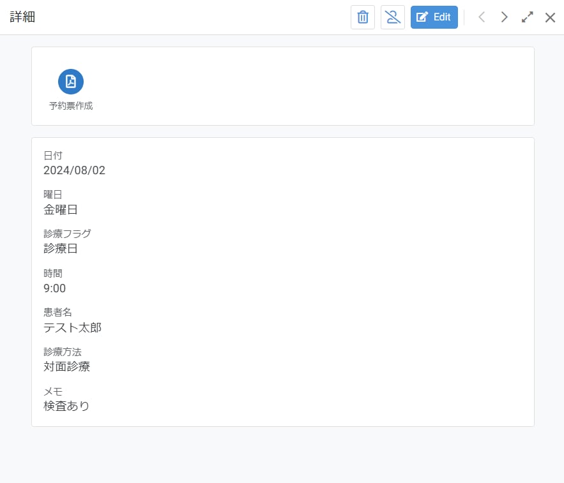
Task: Expand the detail view to full screen
Action: [528, 17]
